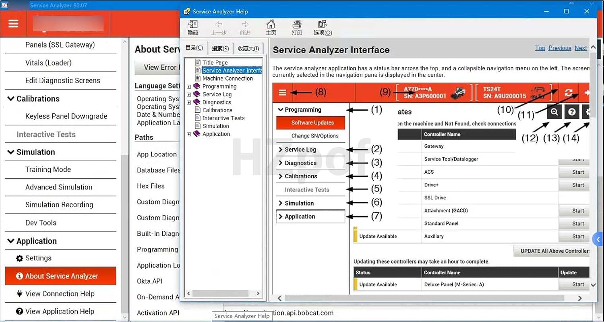Open Panels (SSL Gateway) in the sidebar
The image size is (604, 322).
[60, 45]
